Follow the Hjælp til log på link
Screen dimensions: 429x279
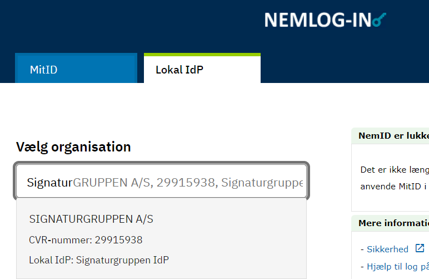click(x=397, y=266)
